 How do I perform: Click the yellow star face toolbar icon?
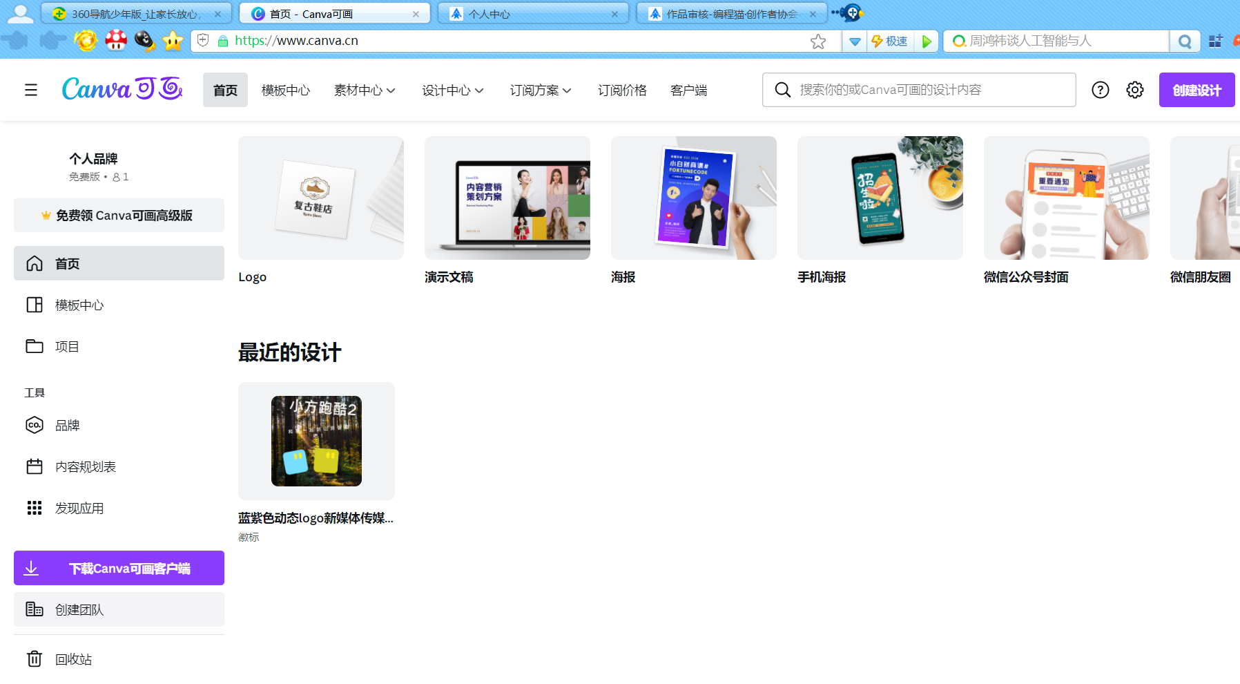tap(173, 41)
